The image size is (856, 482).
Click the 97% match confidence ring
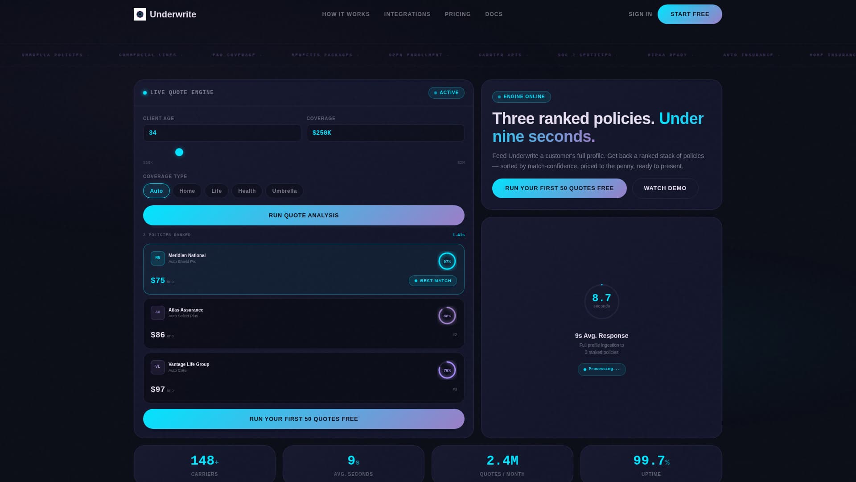(447, 262)
